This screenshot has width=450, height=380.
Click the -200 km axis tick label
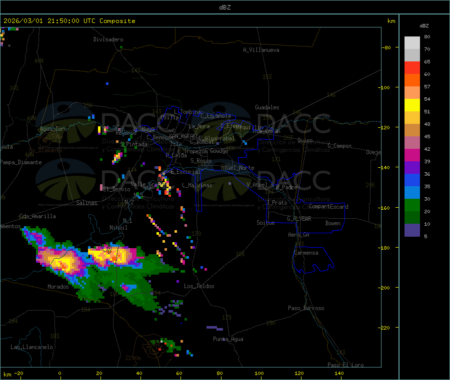pyautogui.click(x=383, y=288)
